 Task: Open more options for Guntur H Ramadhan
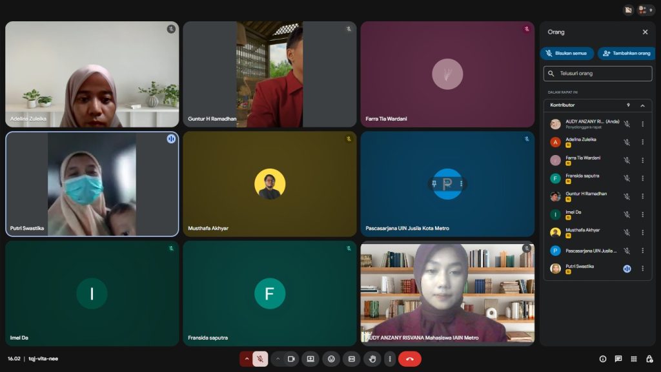[642, 196]
